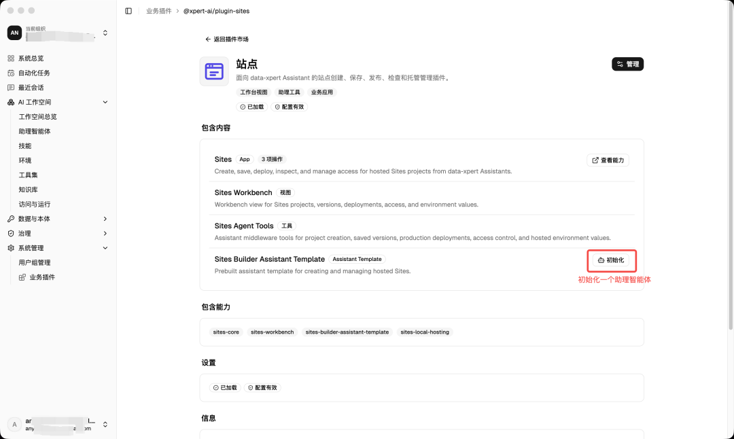Click the 工作台视图 tag

254,92
